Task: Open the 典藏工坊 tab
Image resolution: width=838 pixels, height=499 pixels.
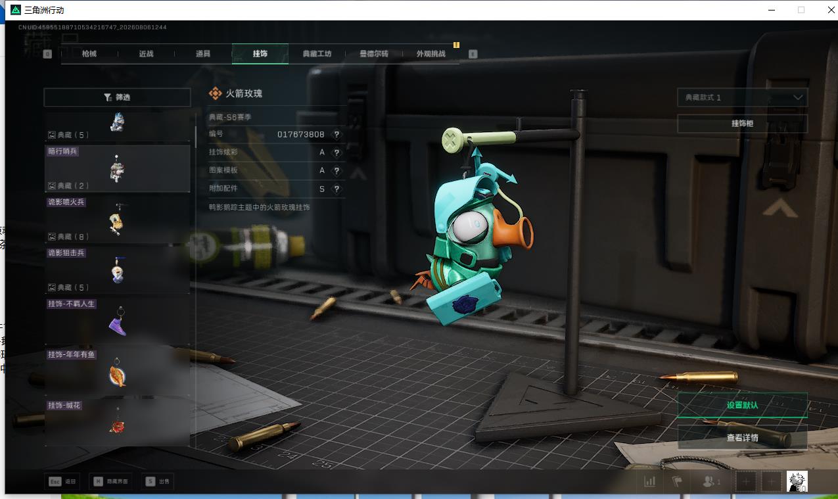Action: [317, 54]
